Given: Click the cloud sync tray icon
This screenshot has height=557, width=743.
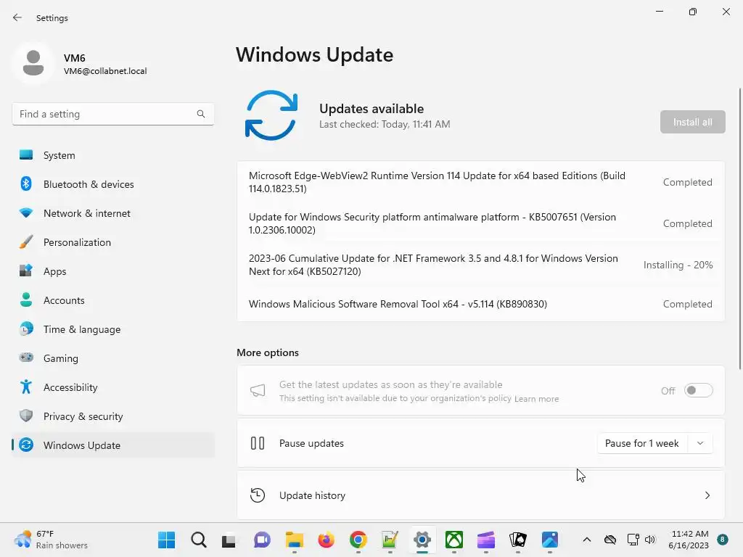Looking at the screenshot, I should coord(609,540).
